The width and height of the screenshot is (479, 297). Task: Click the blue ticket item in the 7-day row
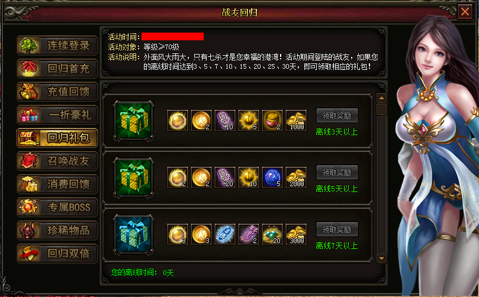pos(225,234)
